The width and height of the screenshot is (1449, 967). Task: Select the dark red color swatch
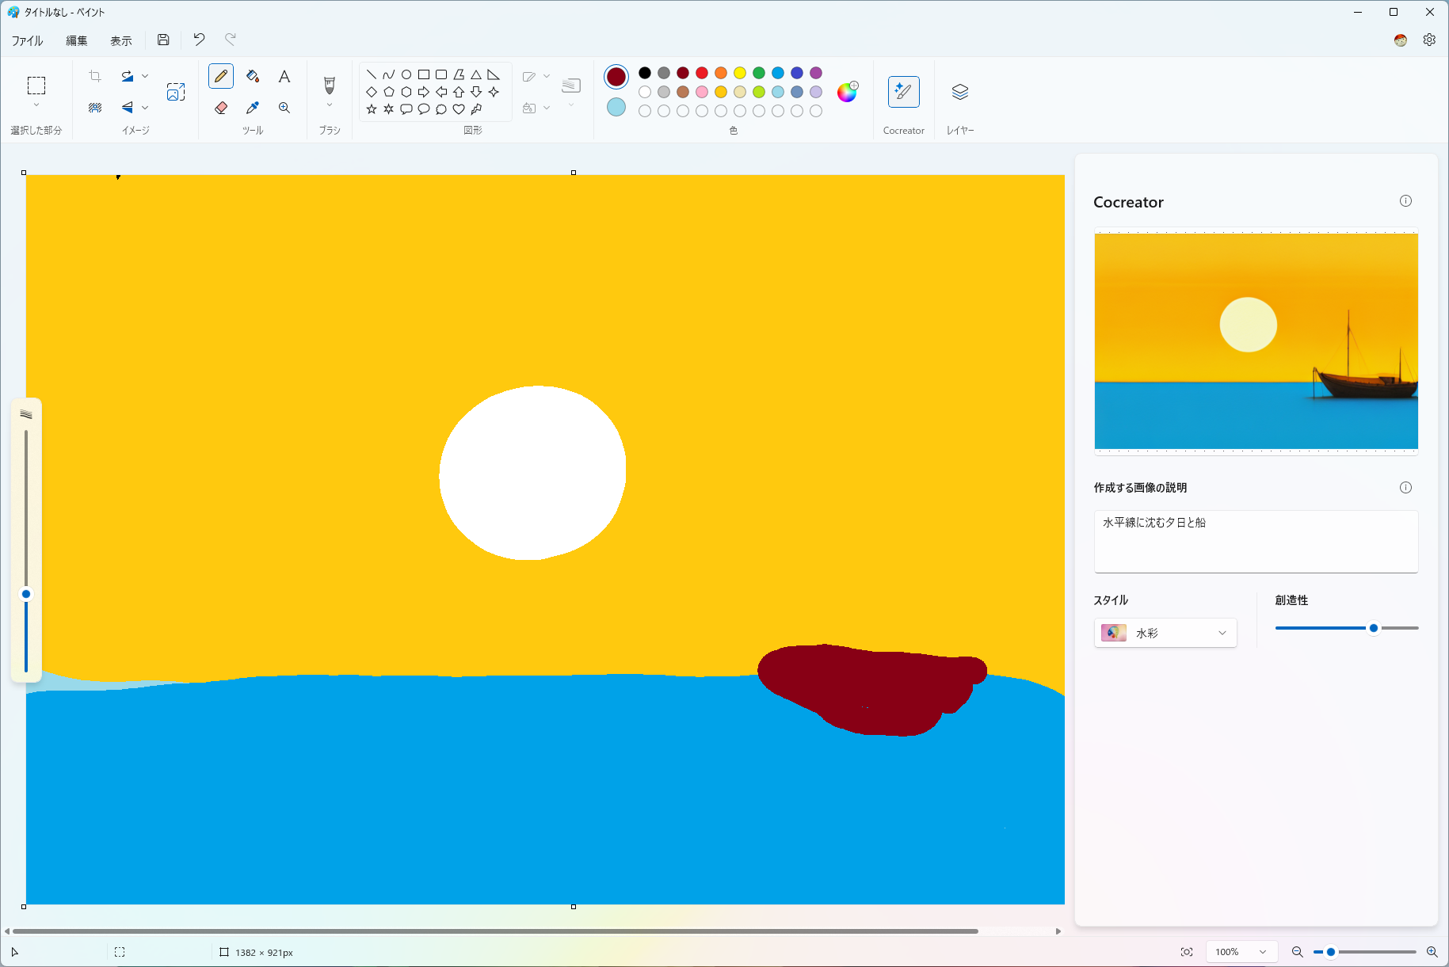pyautogui.click(x=682, y=72)
